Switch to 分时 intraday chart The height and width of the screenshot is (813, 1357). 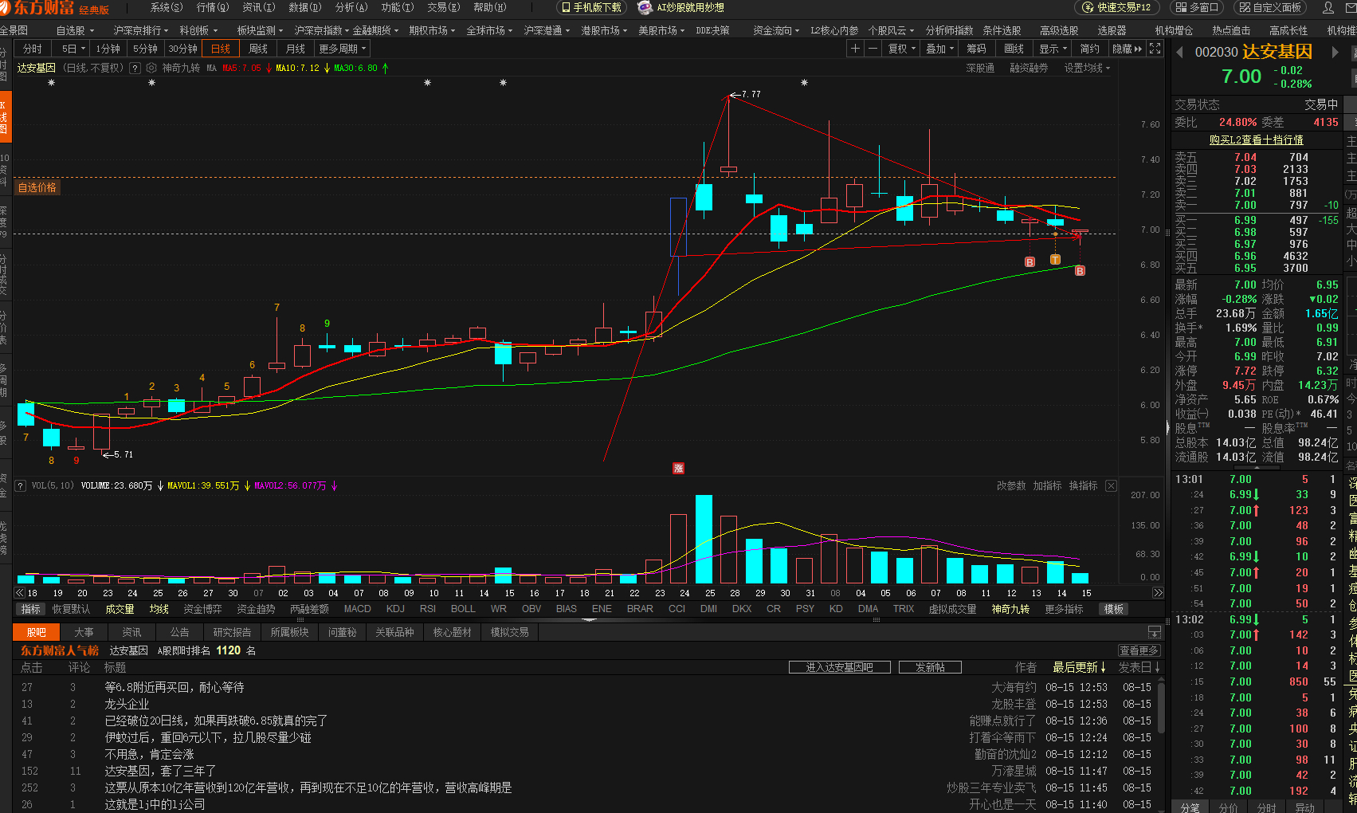[32, 49]
